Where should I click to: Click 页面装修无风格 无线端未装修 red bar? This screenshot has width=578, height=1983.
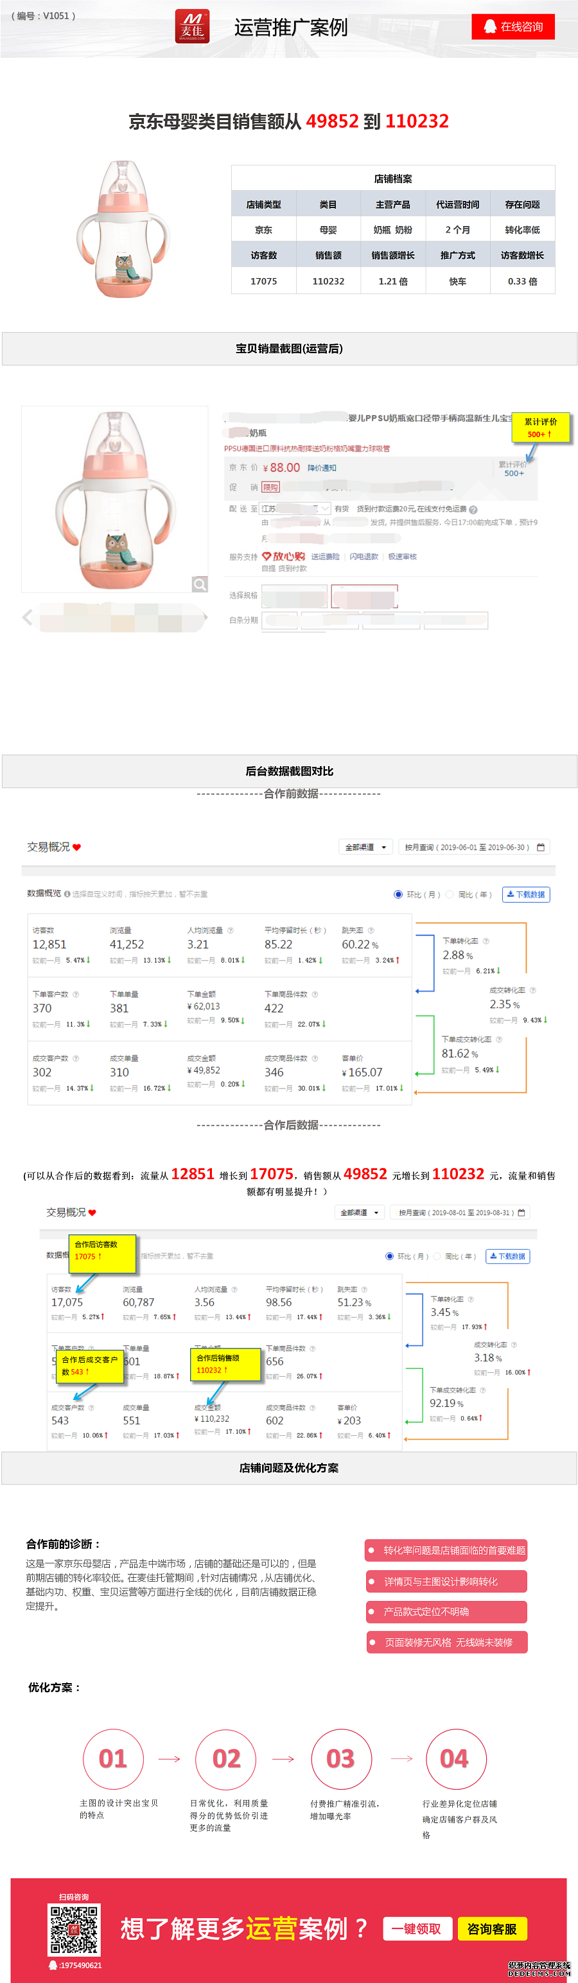click(x=446, y=1642)
